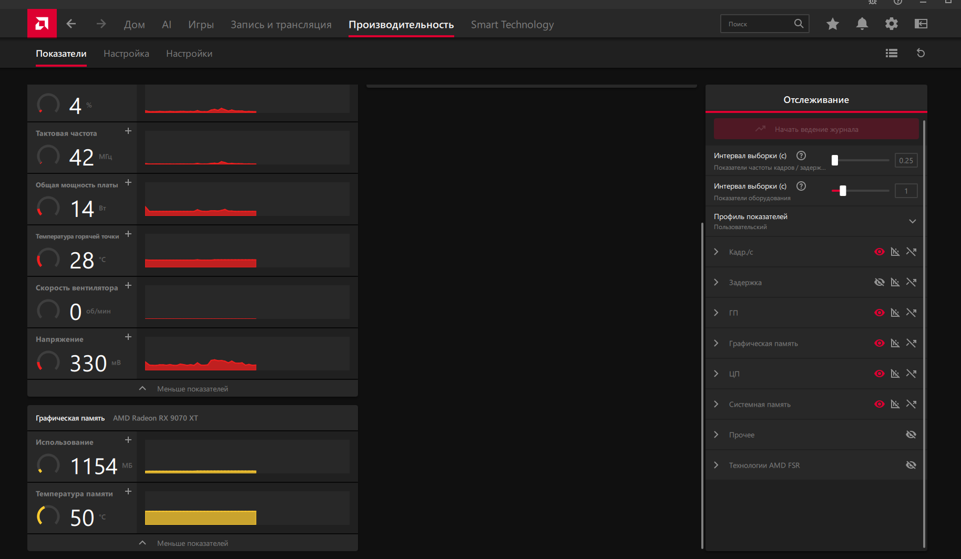The image size is (961, 559).
Task: Open the Игры tab
Action: (201, 25)
